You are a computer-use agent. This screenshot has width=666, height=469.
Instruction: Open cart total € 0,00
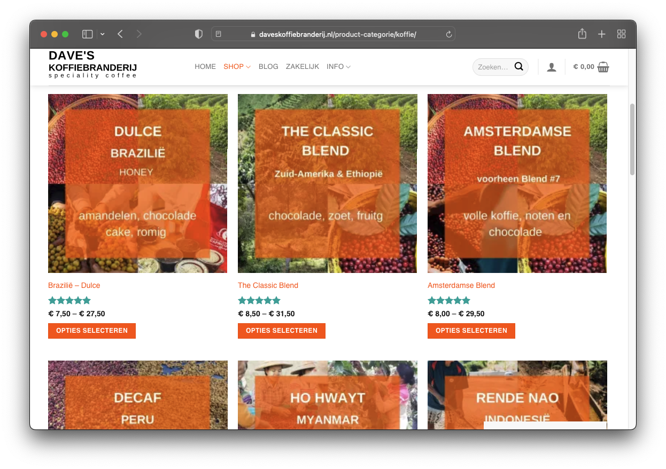coord(583,67)
